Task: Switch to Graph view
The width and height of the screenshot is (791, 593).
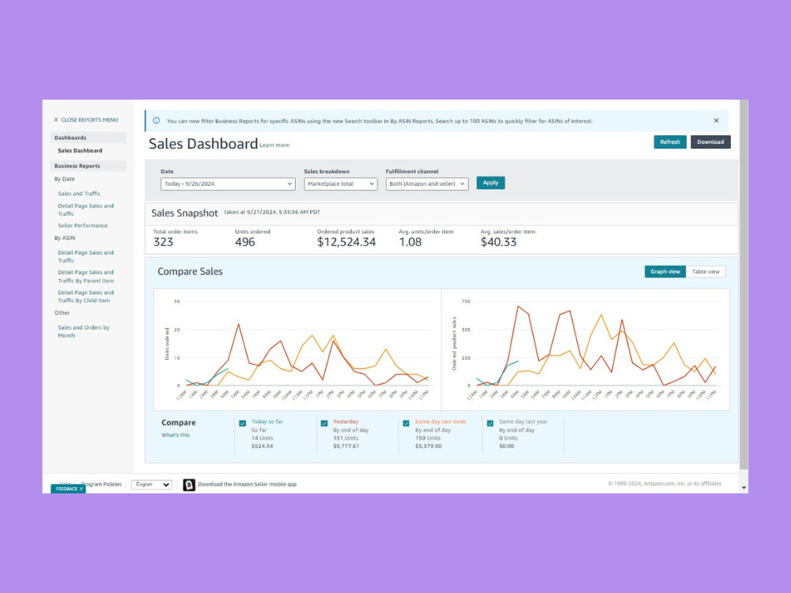Action: point(665,272)
